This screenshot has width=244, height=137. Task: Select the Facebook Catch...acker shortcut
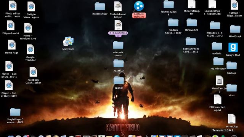click(33, 72)
